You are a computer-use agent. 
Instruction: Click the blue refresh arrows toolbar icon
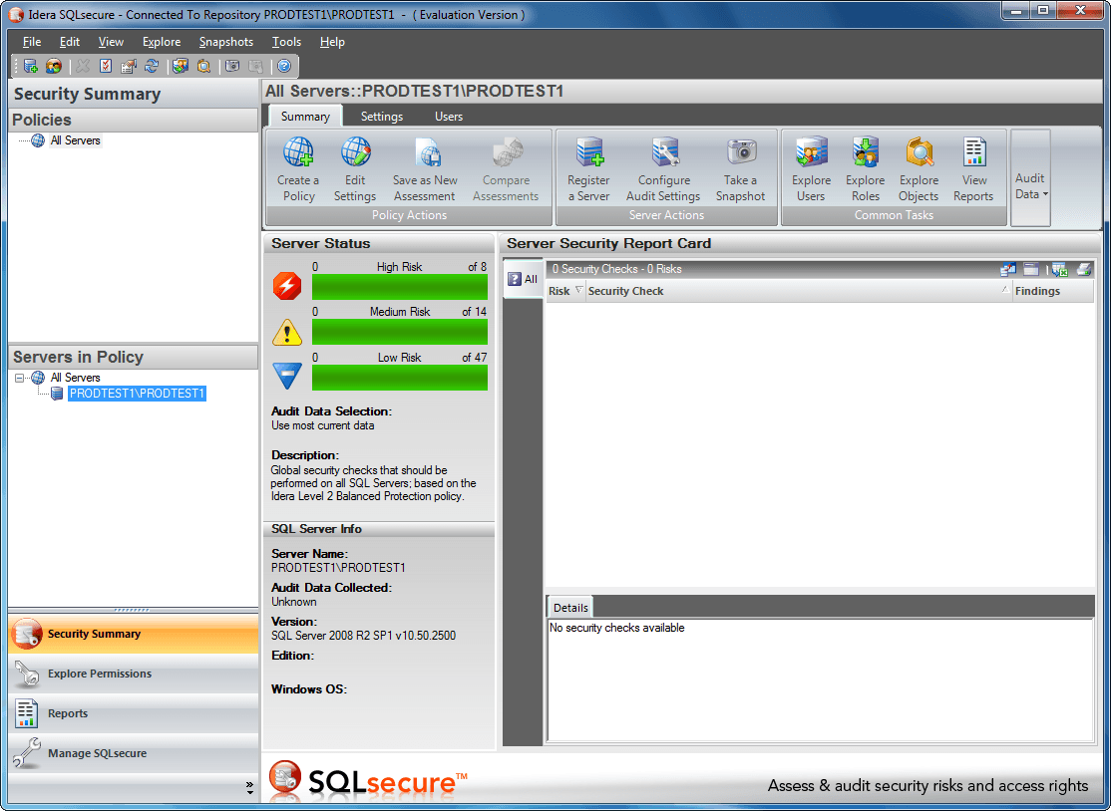pos(152,67)
